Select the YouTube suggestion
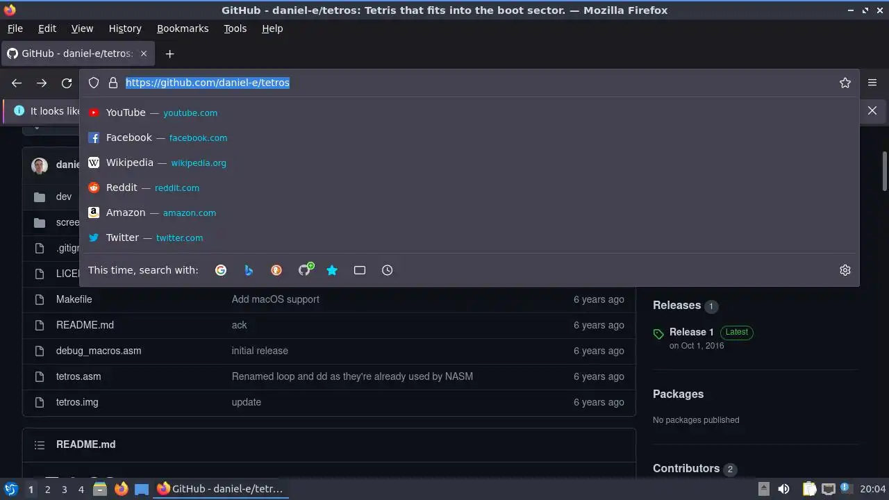The width and height of the screenshot is (889, 500). click(470, 112)
